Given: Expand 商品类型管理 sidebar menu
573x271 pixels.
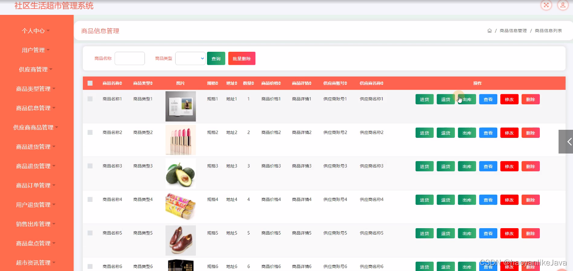Looking at the screenshot, I should coord(36,89).
